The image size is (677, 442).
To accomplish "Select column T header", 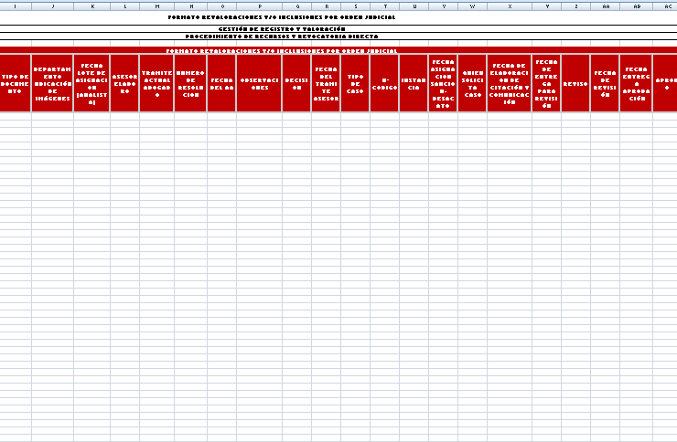I will pyautogui.click(x=384, y=6).
